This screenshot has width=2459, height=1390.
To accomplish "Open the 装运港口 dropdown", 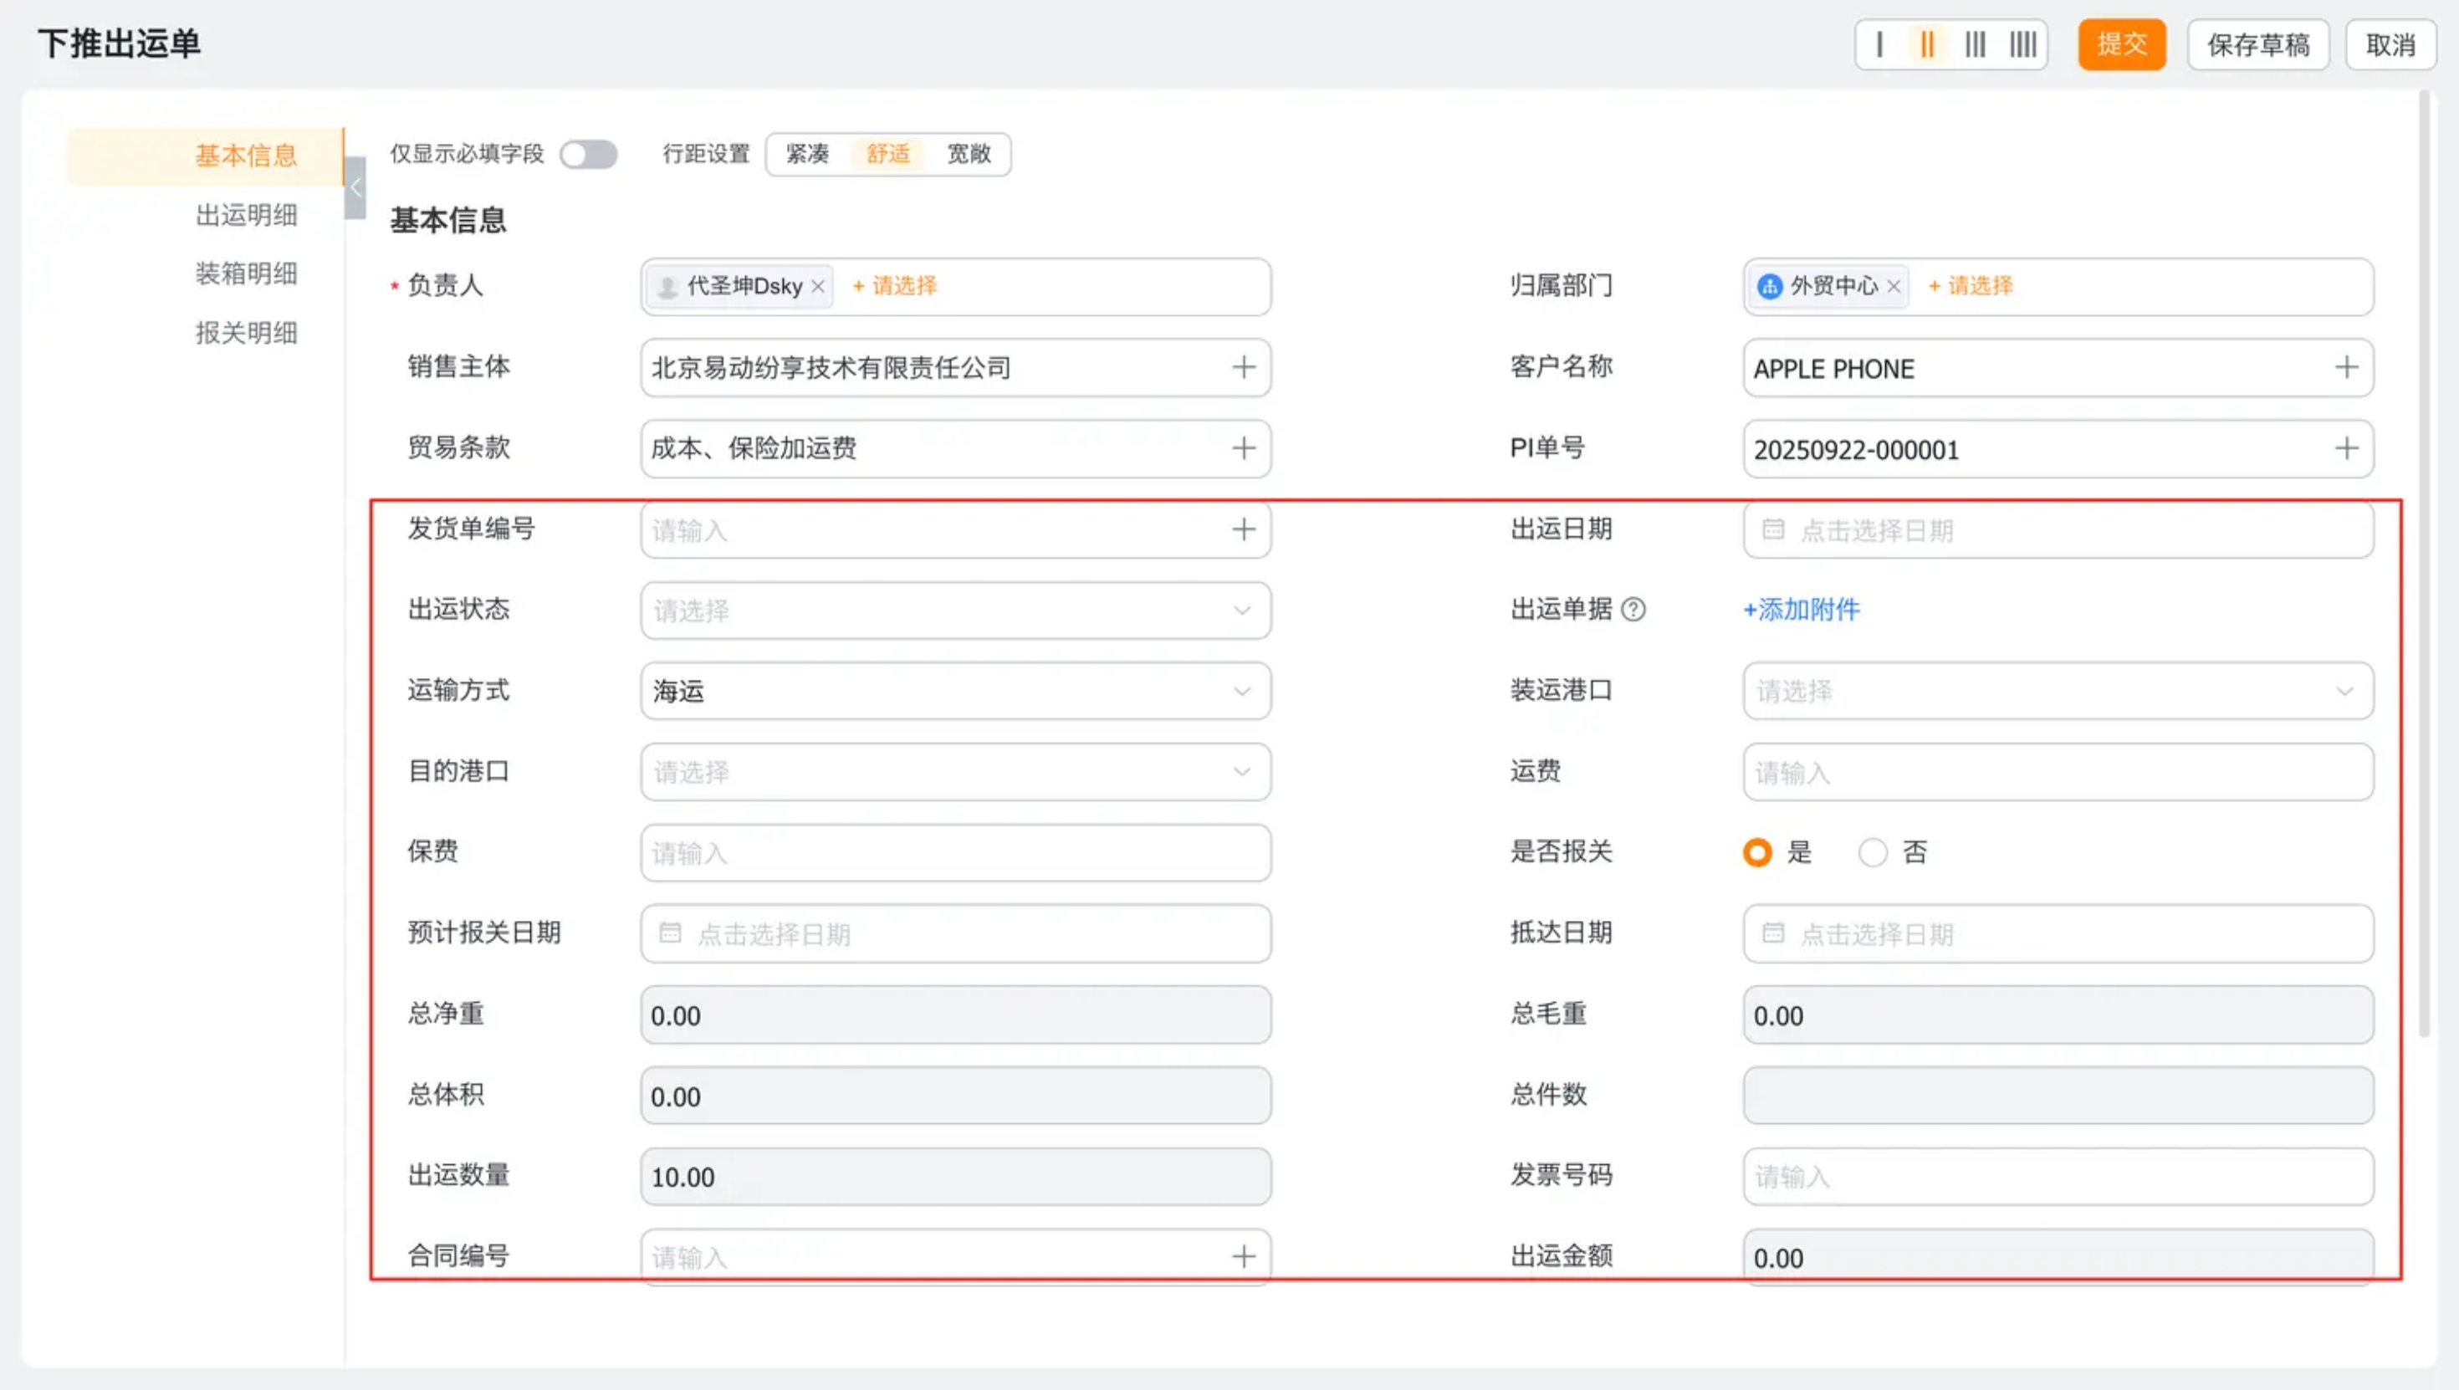I will pos(2058,691).
